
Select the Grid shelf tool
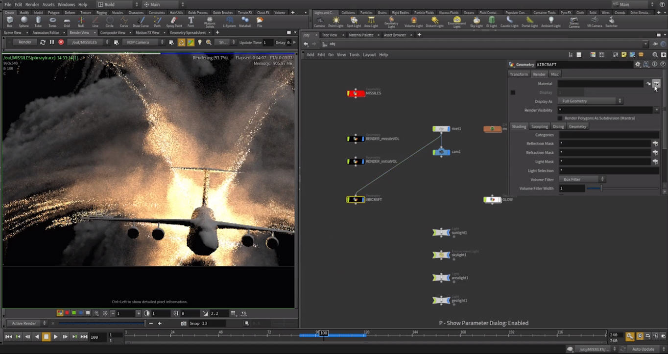pos(67,22)
